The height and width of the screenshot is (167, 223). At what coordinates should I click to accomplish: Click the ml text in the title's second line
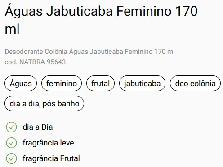click(12, 29)
